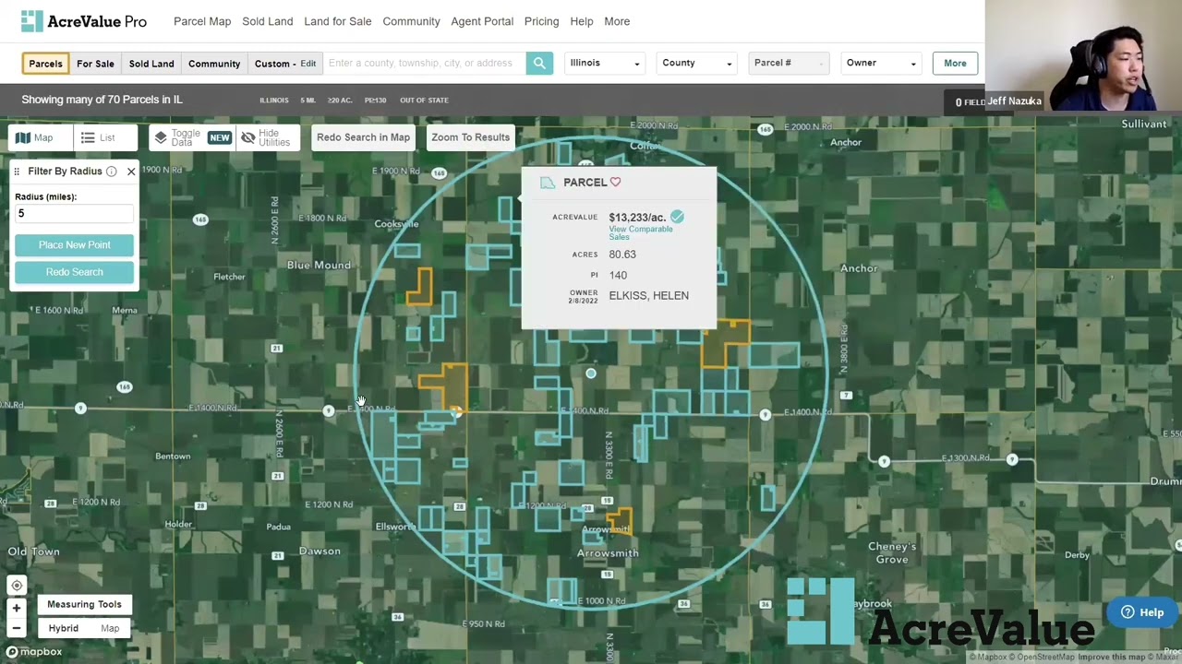Hide Utilities toggle
The image size is (1182, 664).
point(266,137)
